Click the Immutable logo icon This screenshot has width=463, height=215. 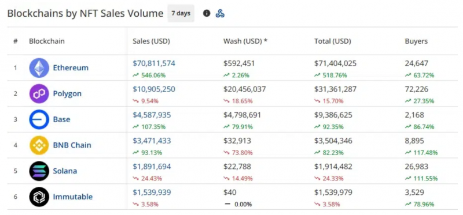click(39, 197)
